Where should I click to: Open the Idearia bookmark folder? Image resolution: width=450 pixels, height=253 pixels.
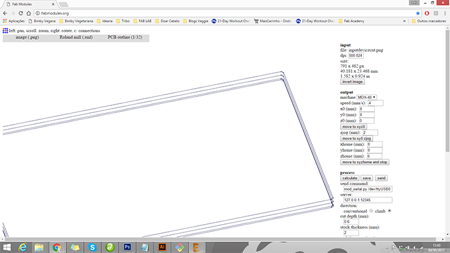[105, 21]
